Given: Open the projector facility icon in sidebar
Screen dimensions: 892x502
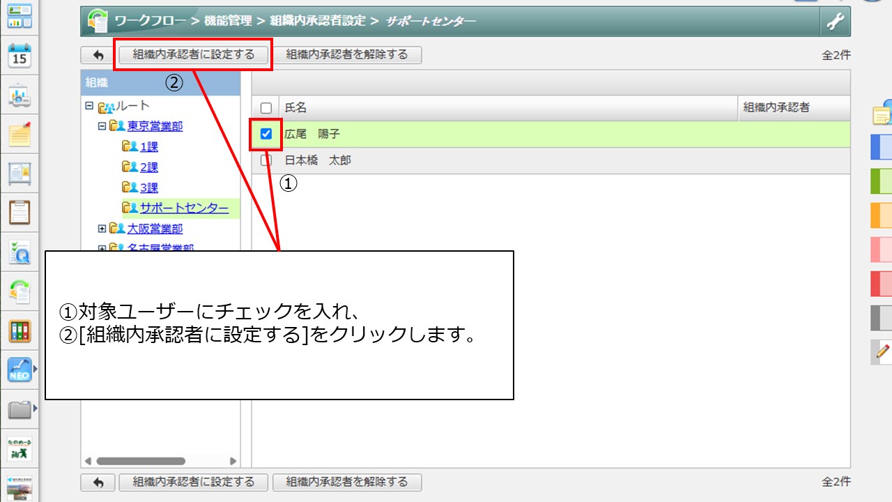Looking at the screenshot, I should click(x=20, y=96).
